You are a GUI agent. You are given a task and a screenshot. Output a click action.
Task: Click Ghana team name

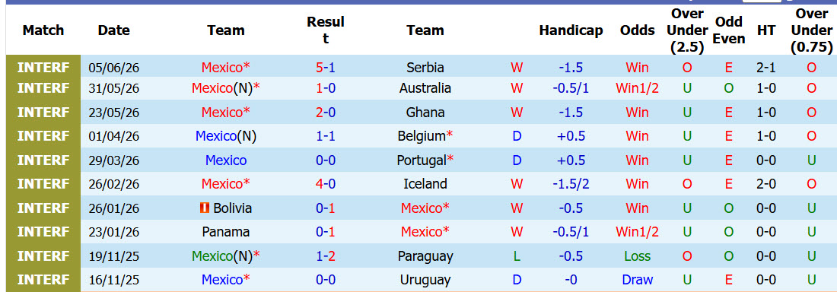click(x=425, y=113)
